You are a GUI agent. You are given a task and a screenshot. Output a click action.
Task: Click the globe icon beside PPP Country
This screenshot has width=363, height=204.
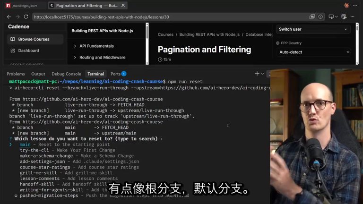[277, 43]
